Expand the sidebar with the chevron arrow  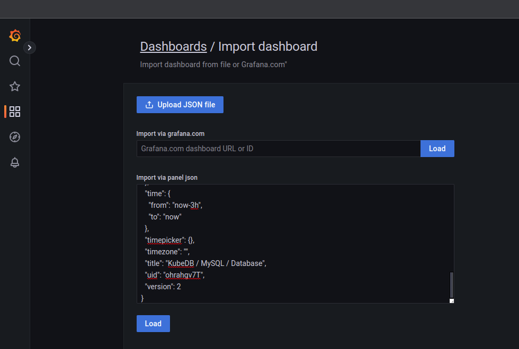(x=30, y=47)
